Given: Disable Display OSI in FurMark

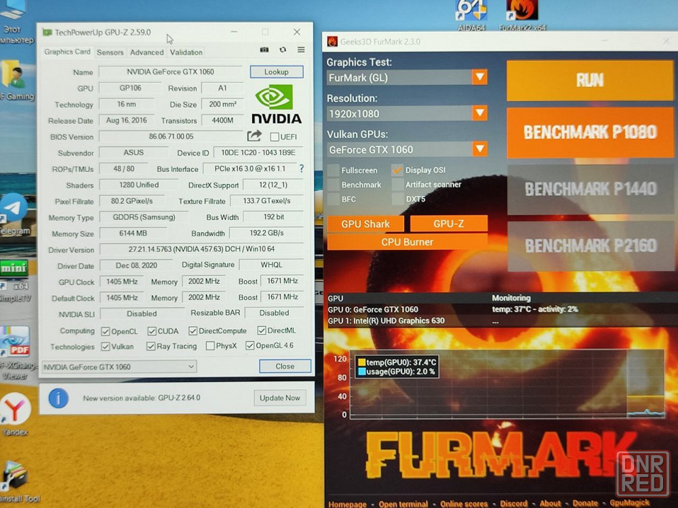Looking at the screenshot, I should point(397,170).
